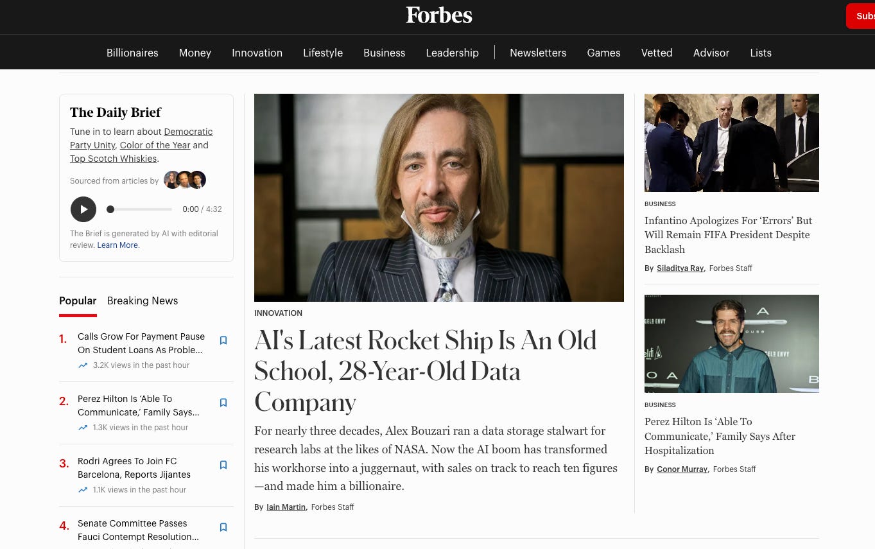The height and width of the screenshot is (549, 875).
Task: Open the Color of the Year link
Action: (x=155, y=145)
